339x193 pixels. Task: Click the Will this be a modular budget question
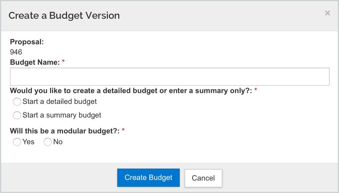pos(65,131)
